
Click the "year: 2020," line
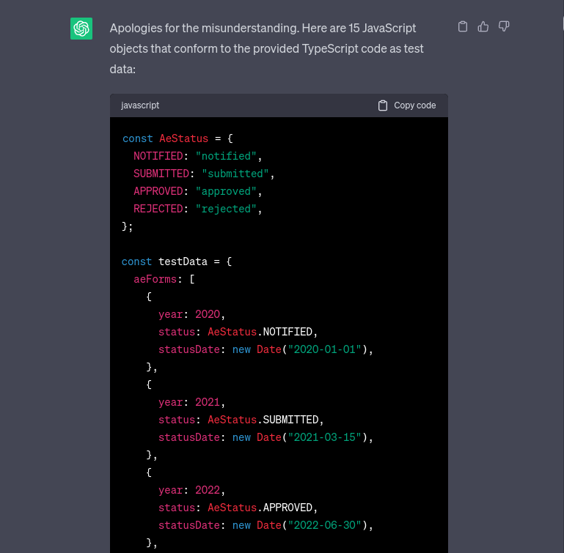pos(191,314)
